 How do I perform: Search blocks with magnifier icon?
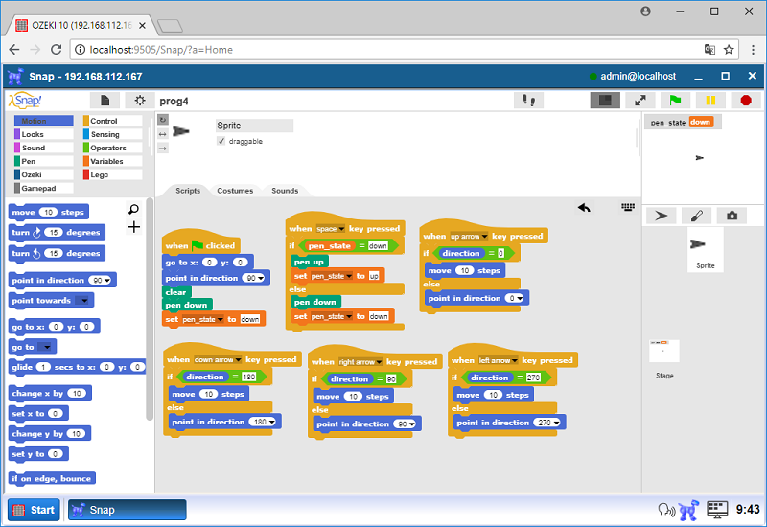(133, 209)
